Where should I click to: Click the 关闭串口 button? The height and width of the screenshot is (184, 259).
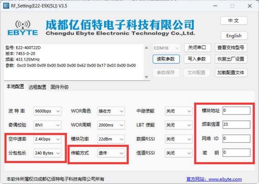[x=197, y=48]
